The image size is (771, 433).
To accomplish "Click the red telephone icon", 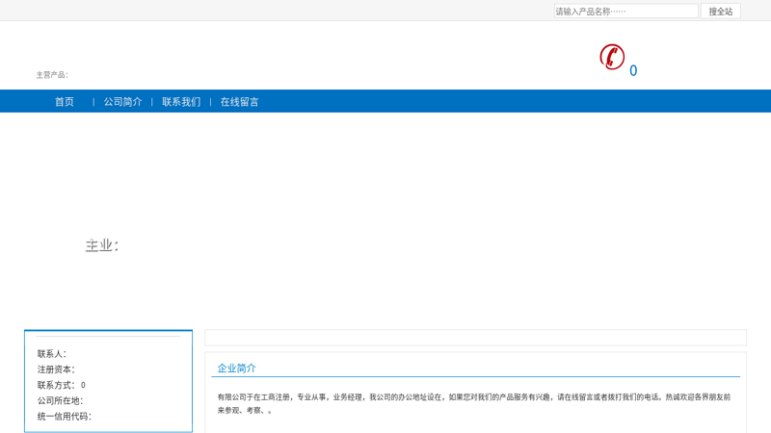I will pyautogui.click(x=612, y=57).
